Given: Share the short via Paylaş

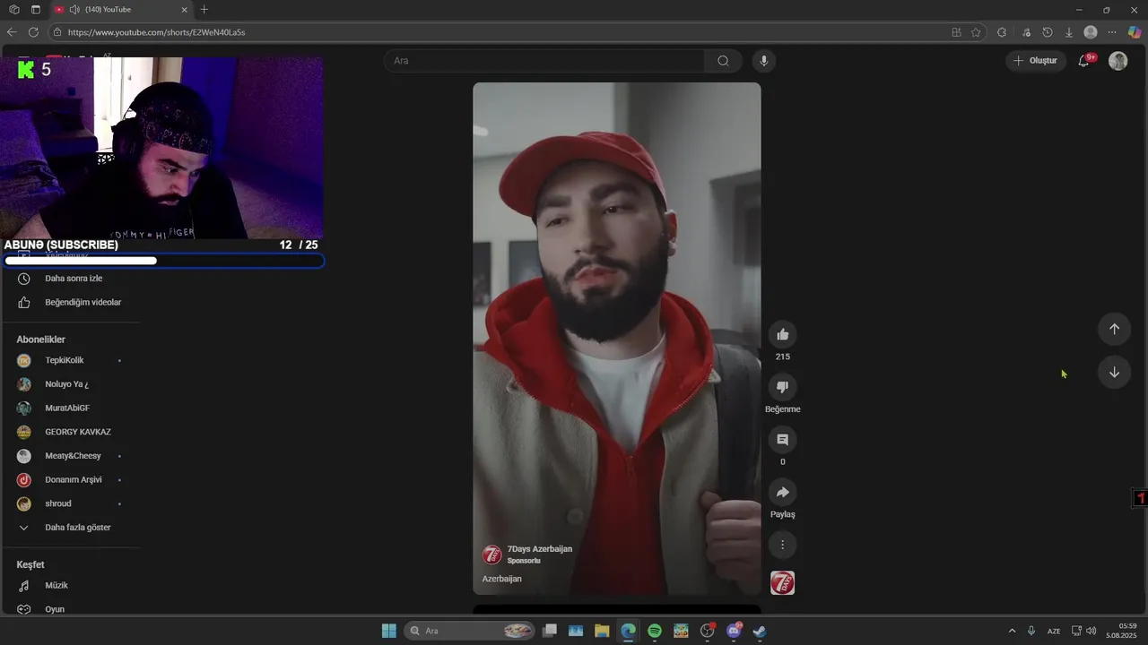Looking at the screenshot, I should click(x=782, y=492).
